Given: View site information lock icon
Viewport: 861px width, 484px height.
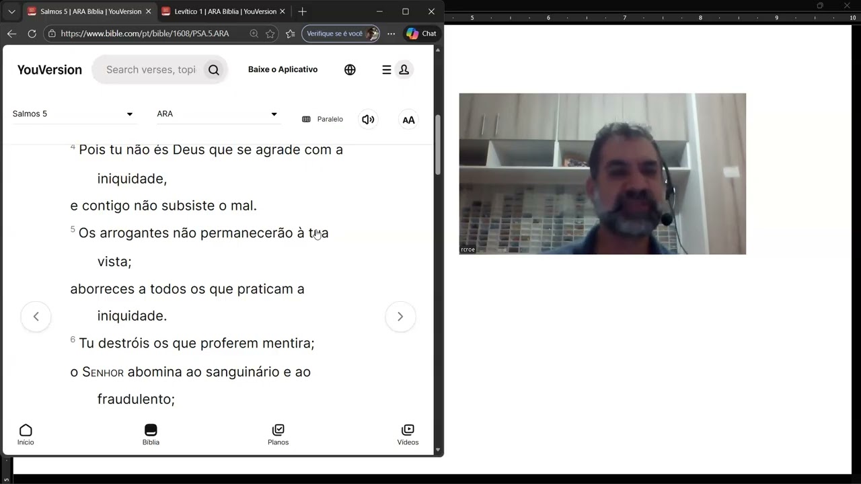Looking at the screenshot, I should (52, 34).
